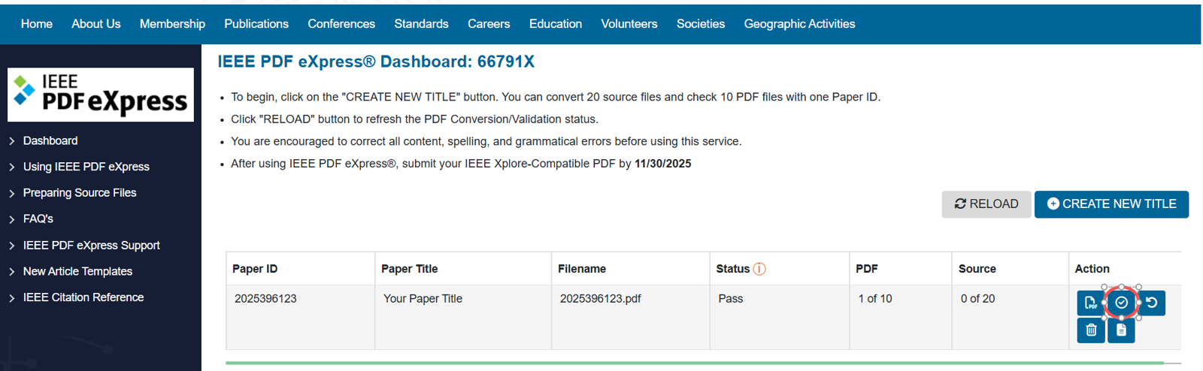
Task: Open IEEE PDF eXpress Support link
Action: coord(91,246)
